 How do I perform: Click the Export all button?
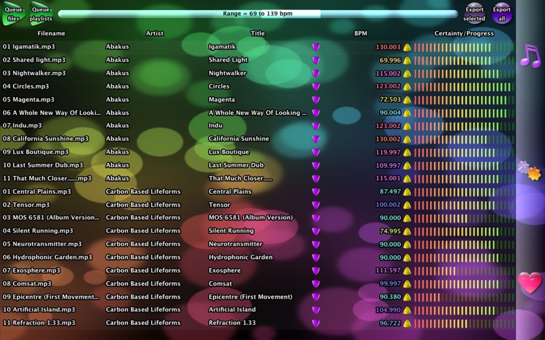pyautogui.click(x=502, y=14)
